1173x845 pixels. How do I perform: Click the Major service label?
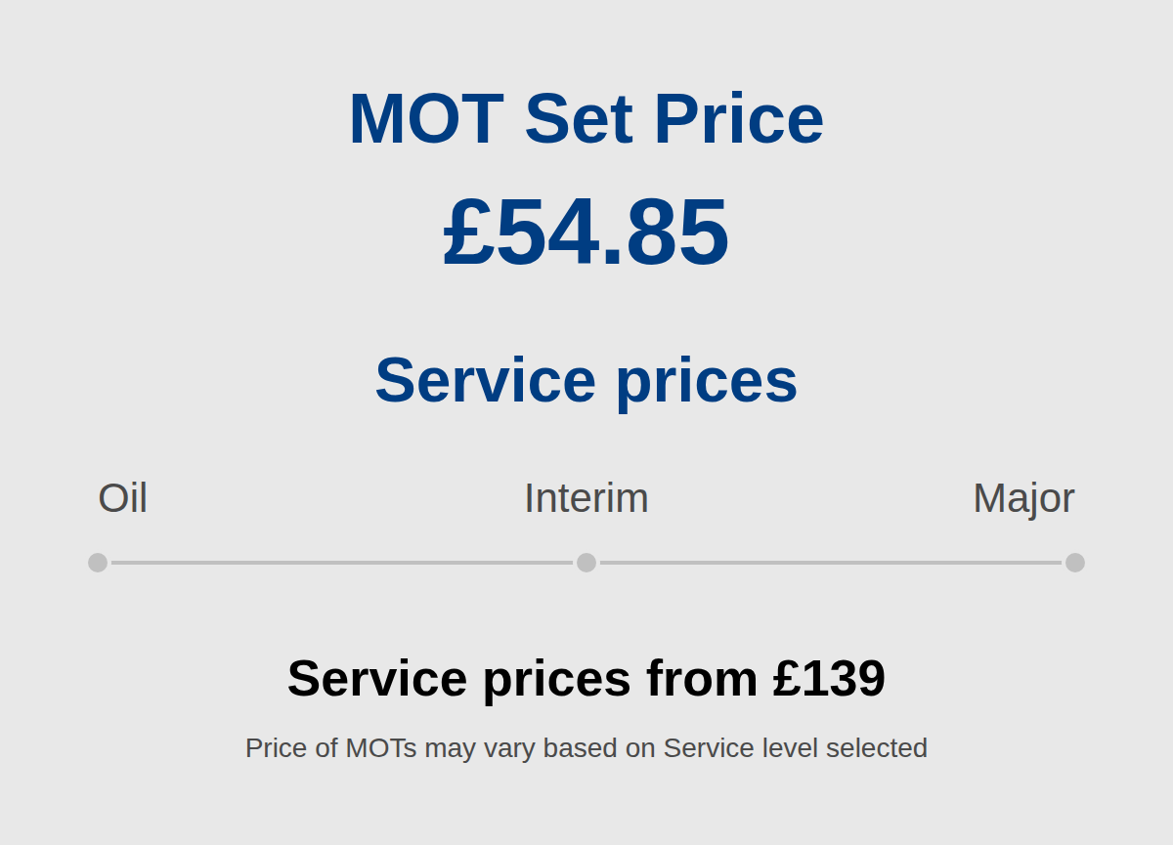(1023, 498)
